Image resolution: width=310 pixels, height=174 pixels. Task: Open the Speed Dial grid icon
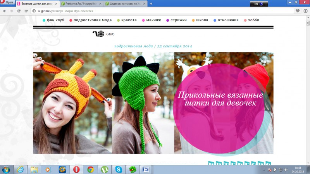pyautogui.click(x=26, y=11)
